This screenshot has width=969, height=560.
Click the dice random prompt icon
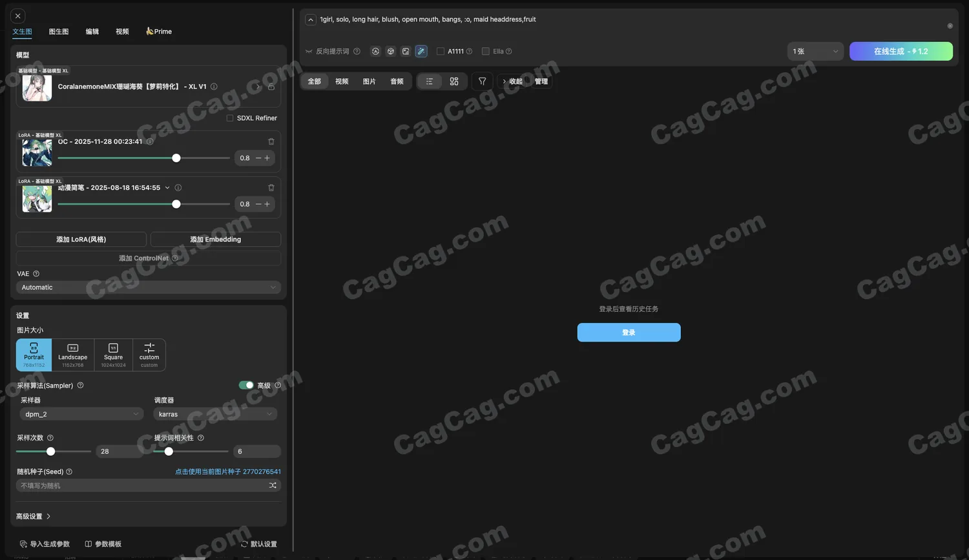tap(391, 51)
